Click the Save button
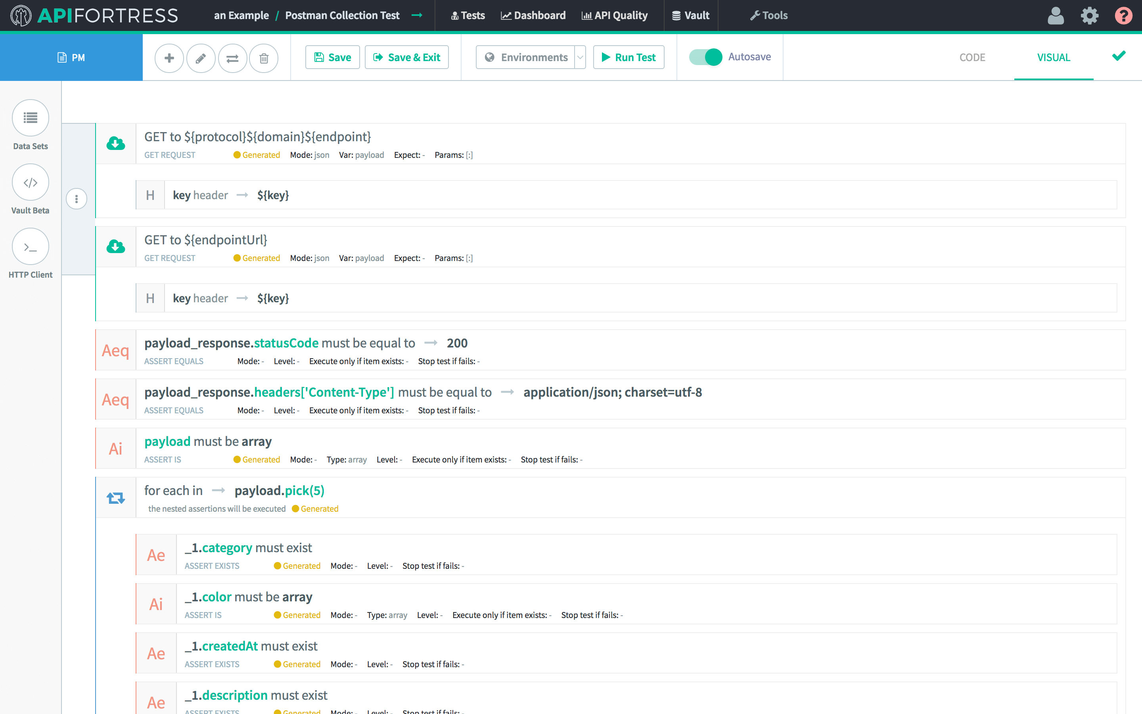The width and height of the screenshot is (1142, 714). [332, 57]
